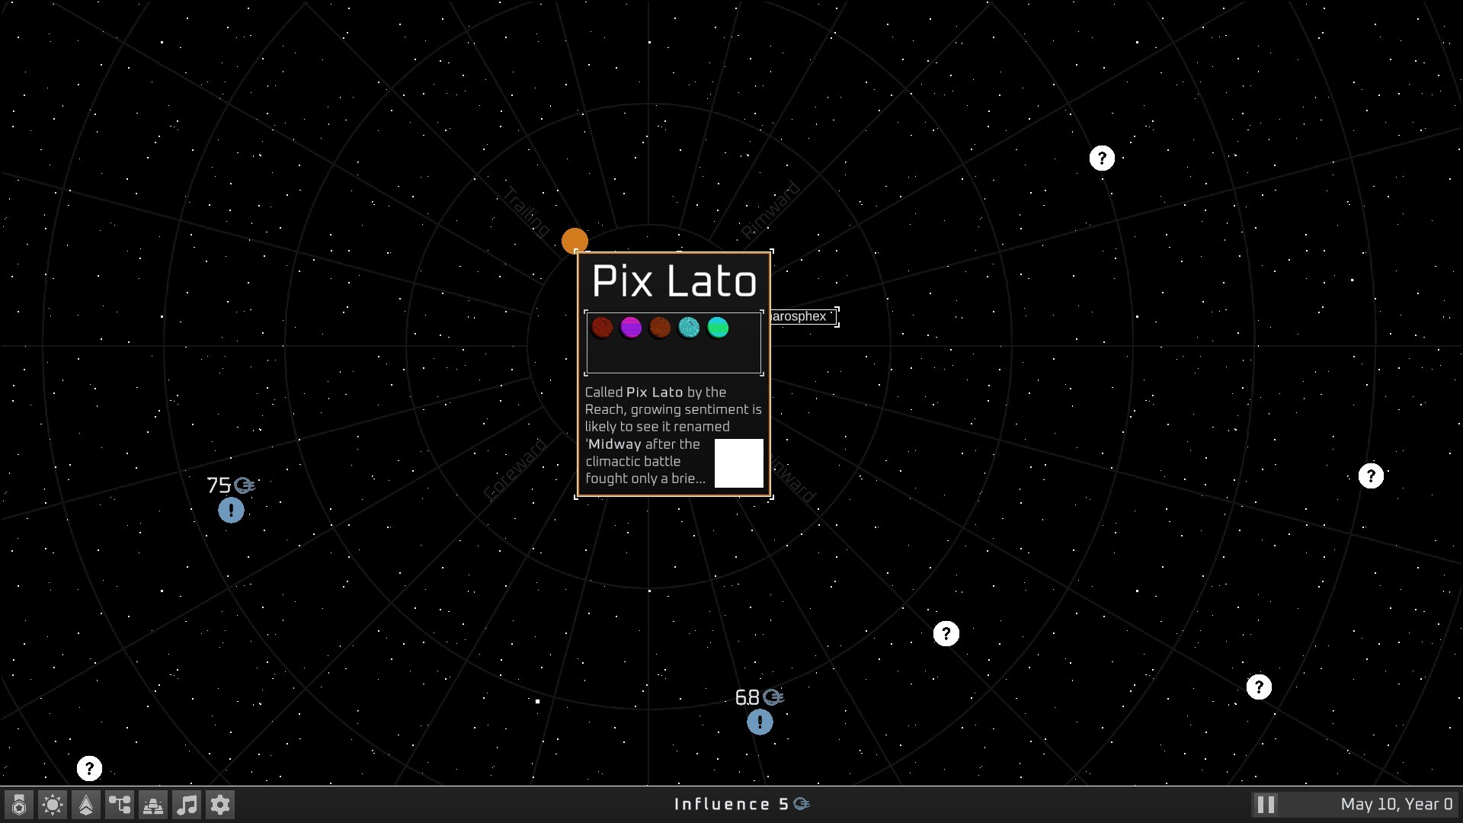Viewport: 1463px width, 823px height.
Task: Click the sun icon in the bottom toolbar
Action: click(x=52, y=804)
